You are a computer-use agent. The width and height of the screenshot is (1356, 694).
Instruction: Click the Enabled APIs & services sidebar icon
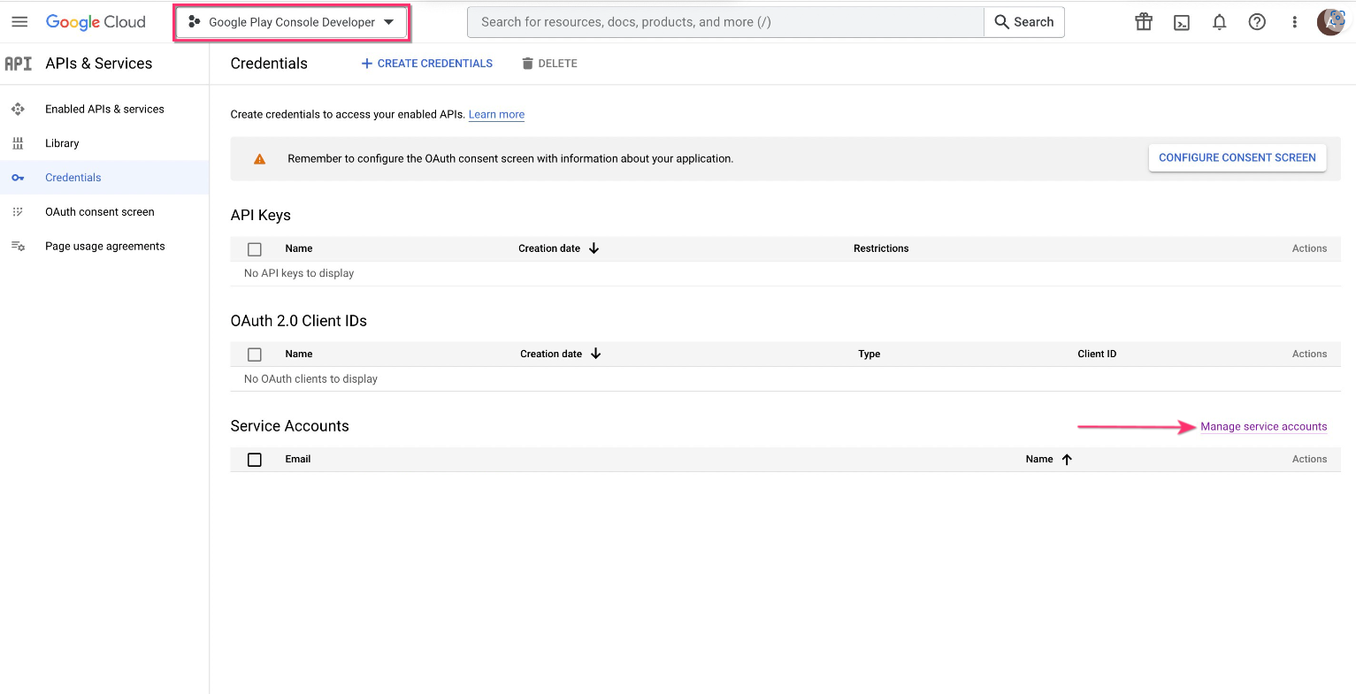tap(18, 109)
